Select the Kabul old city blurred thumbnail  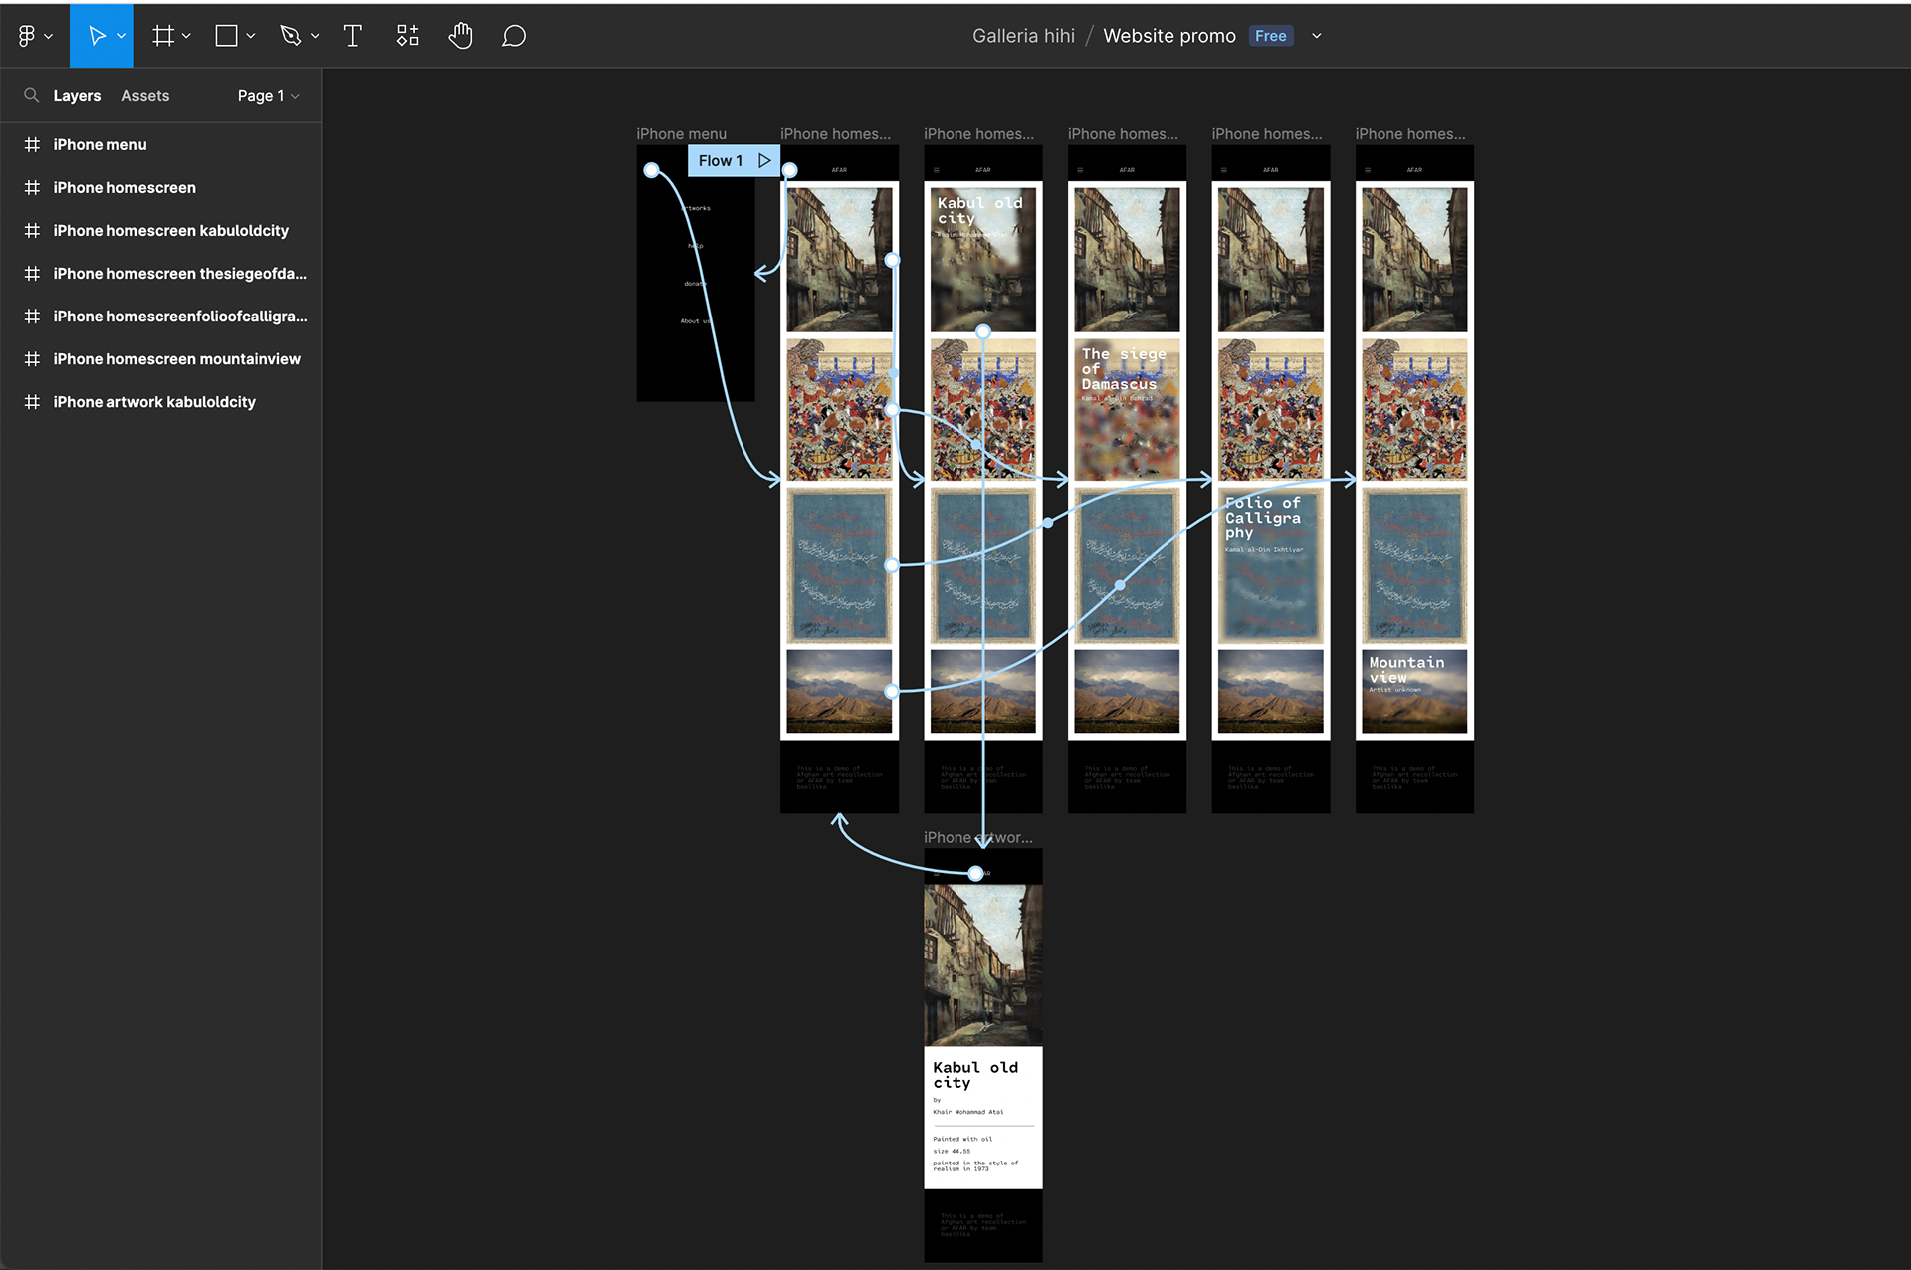pyautogui.click(x=982, y=260)
